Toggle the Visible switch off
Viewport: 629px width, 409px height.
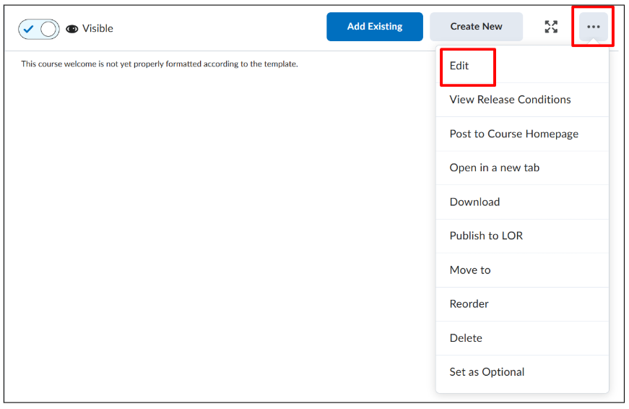[39, 29]
